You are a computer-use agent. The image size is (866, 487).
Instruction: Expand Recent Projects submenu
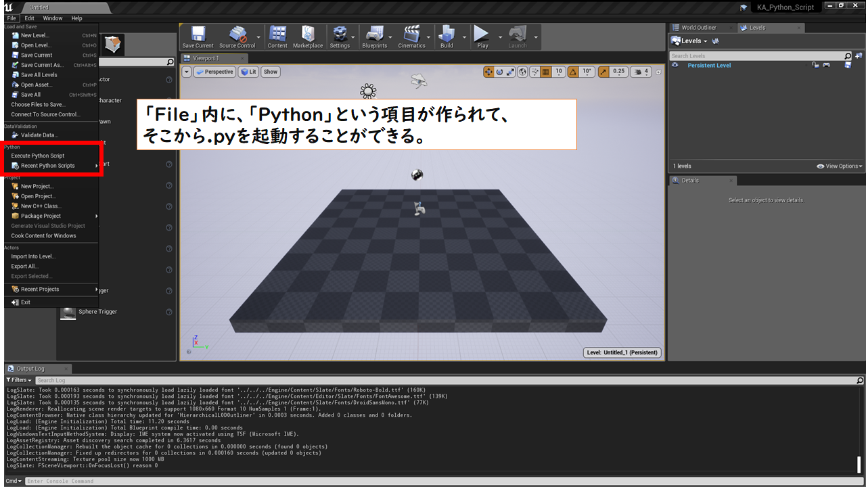pos(51,289)
